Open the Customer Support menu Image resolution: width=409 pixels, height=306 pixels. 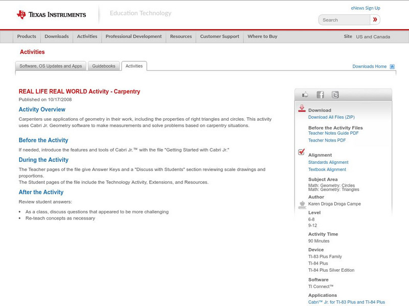coord(219,36)
